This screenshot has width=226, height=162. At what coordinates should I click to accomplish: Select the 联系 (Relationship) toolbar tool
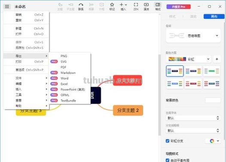(x=81, y=6)
